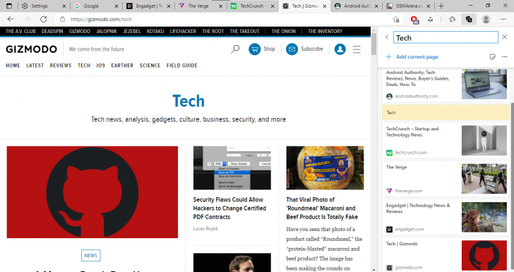The height and width of the screenshot is (272, 514).
Task: Open site info lock icon in address bar
Action: [62, 19]
